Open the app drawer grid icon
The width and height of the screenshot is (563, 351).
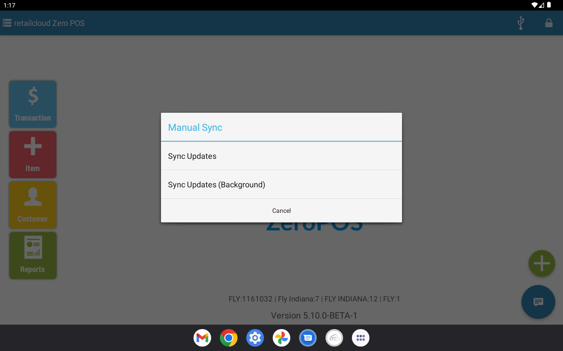coord(361,338)
